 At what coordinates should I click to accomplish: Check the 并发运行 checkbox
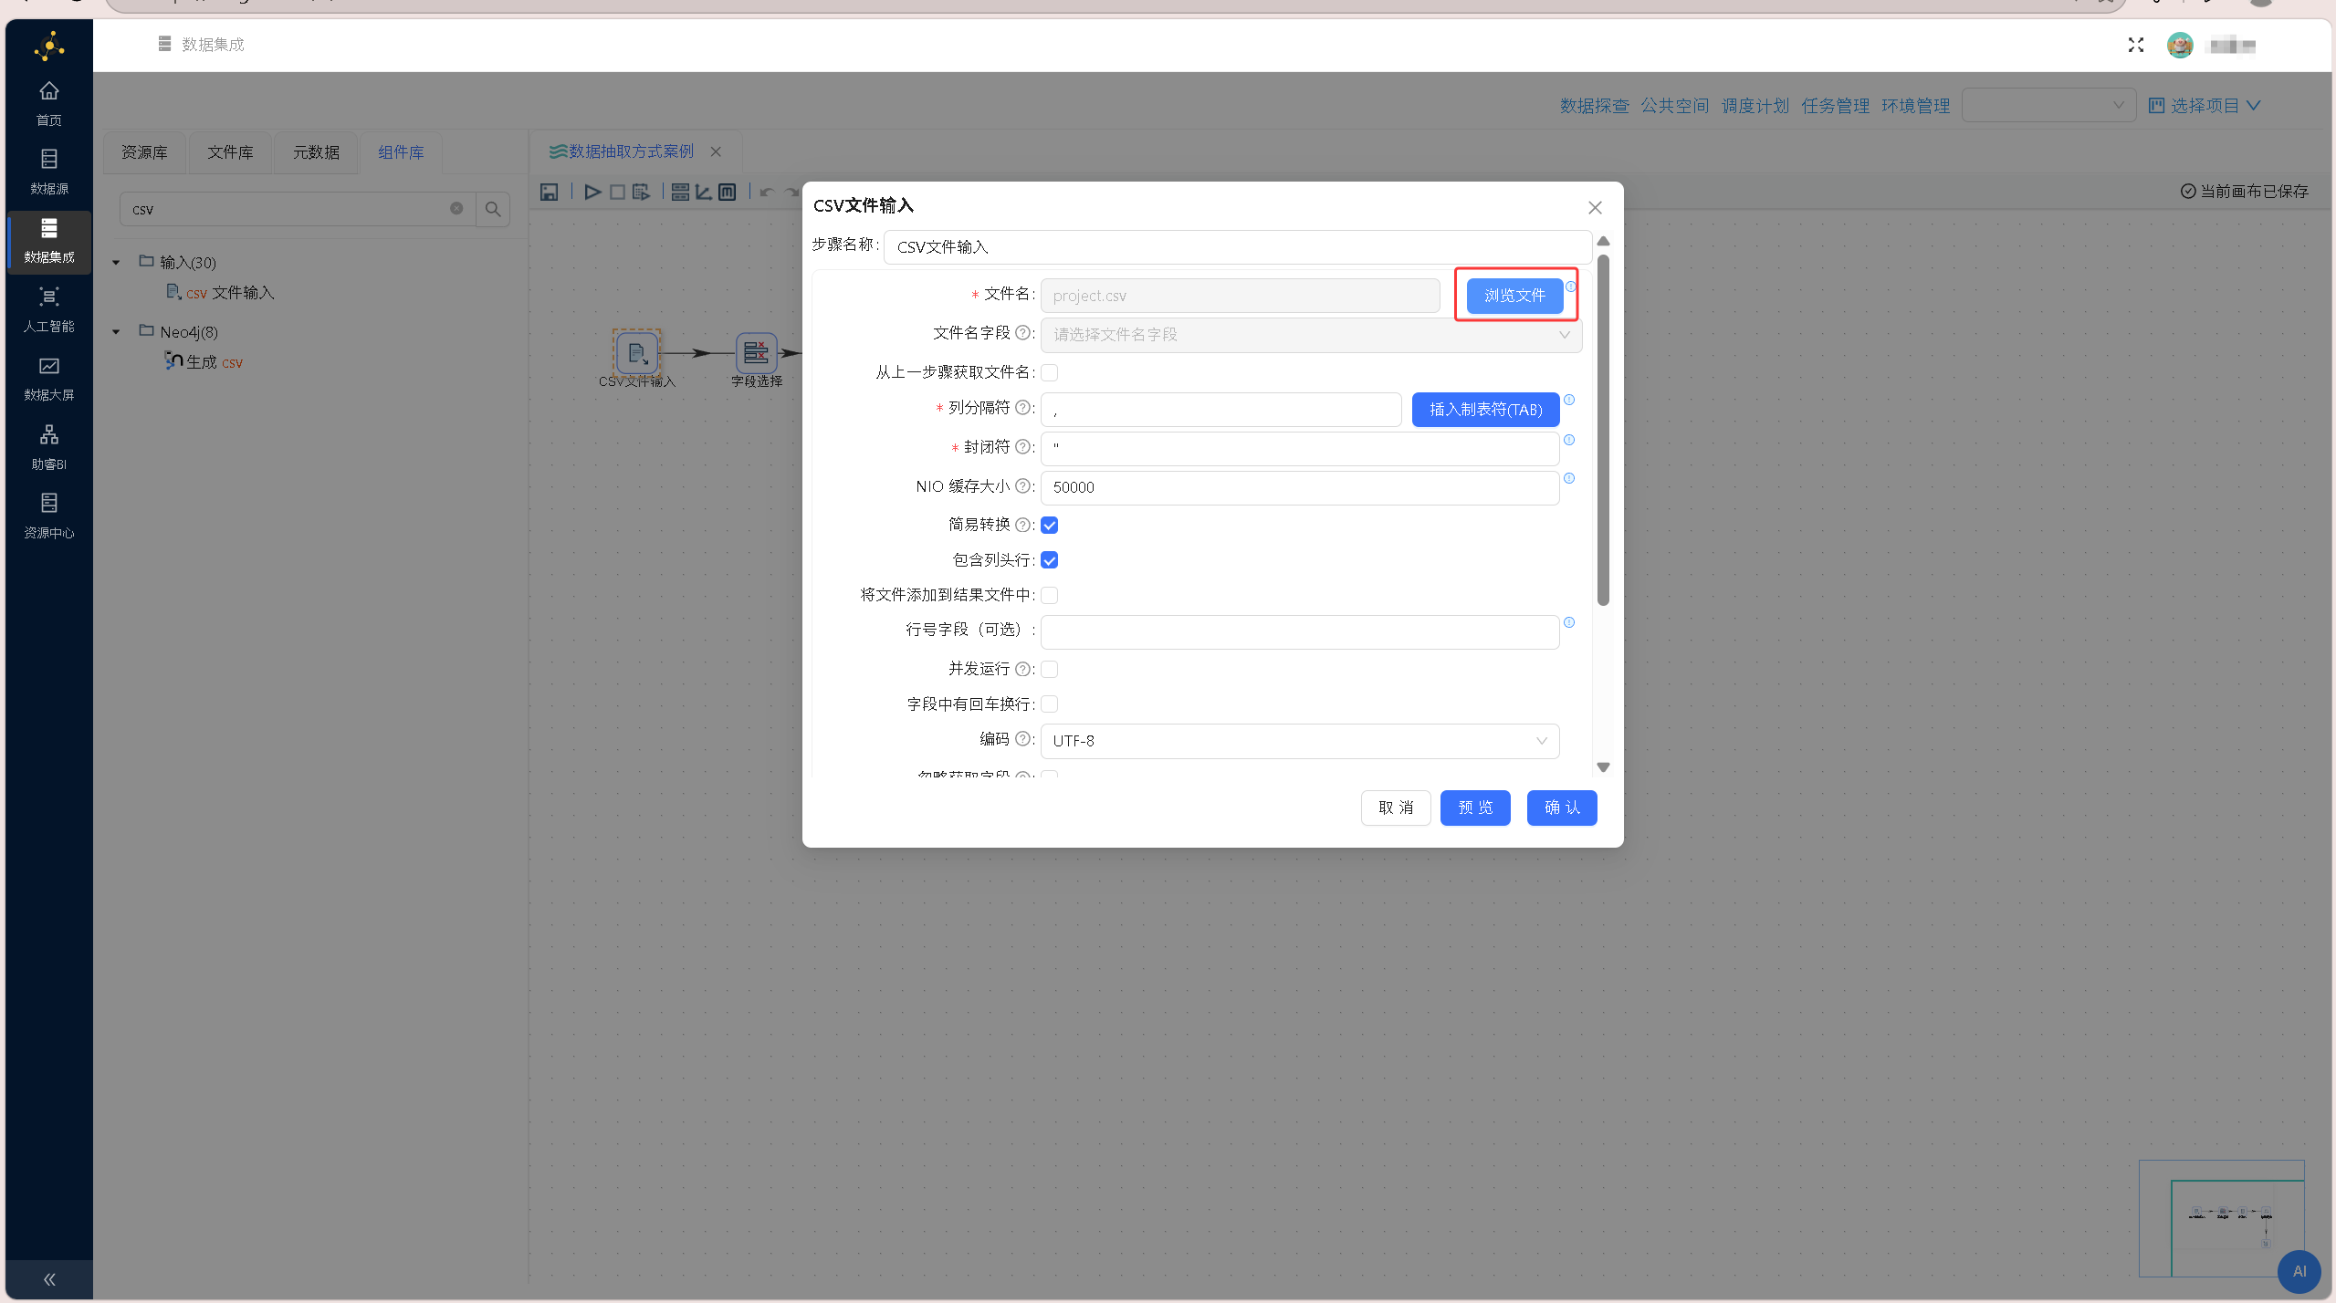pyautogui.click(x=1050, y=669)
